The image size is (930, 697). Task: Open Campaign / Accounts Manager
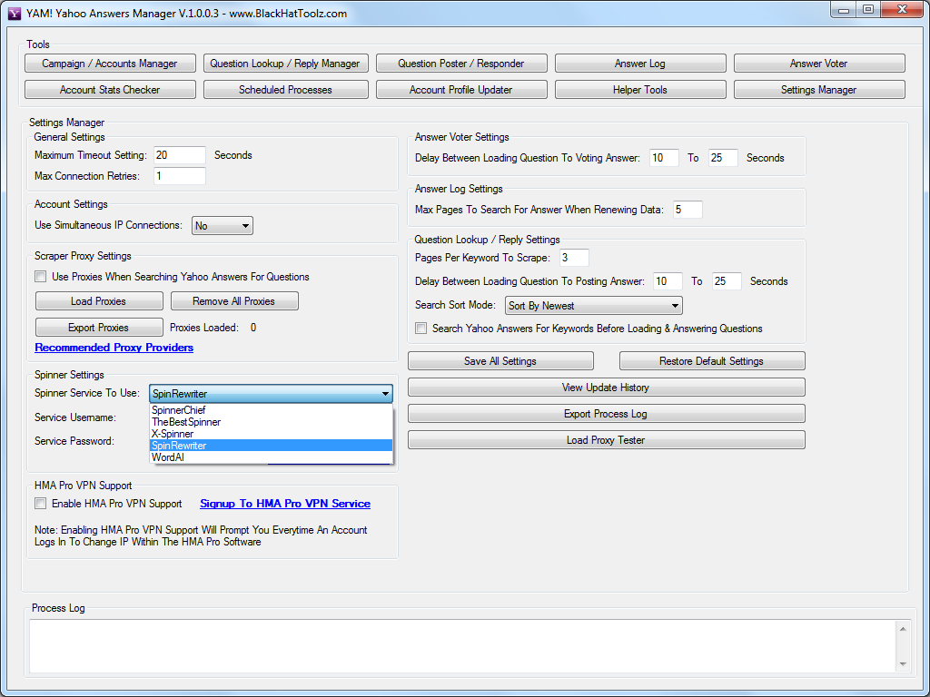click(110, 64)
